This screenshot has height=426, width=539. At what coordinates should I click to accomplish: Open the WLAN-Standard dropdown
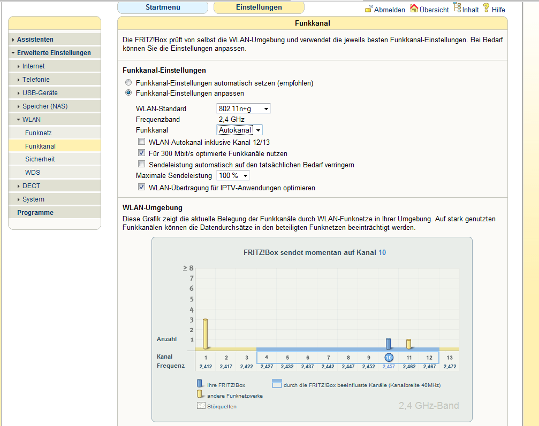244,109
